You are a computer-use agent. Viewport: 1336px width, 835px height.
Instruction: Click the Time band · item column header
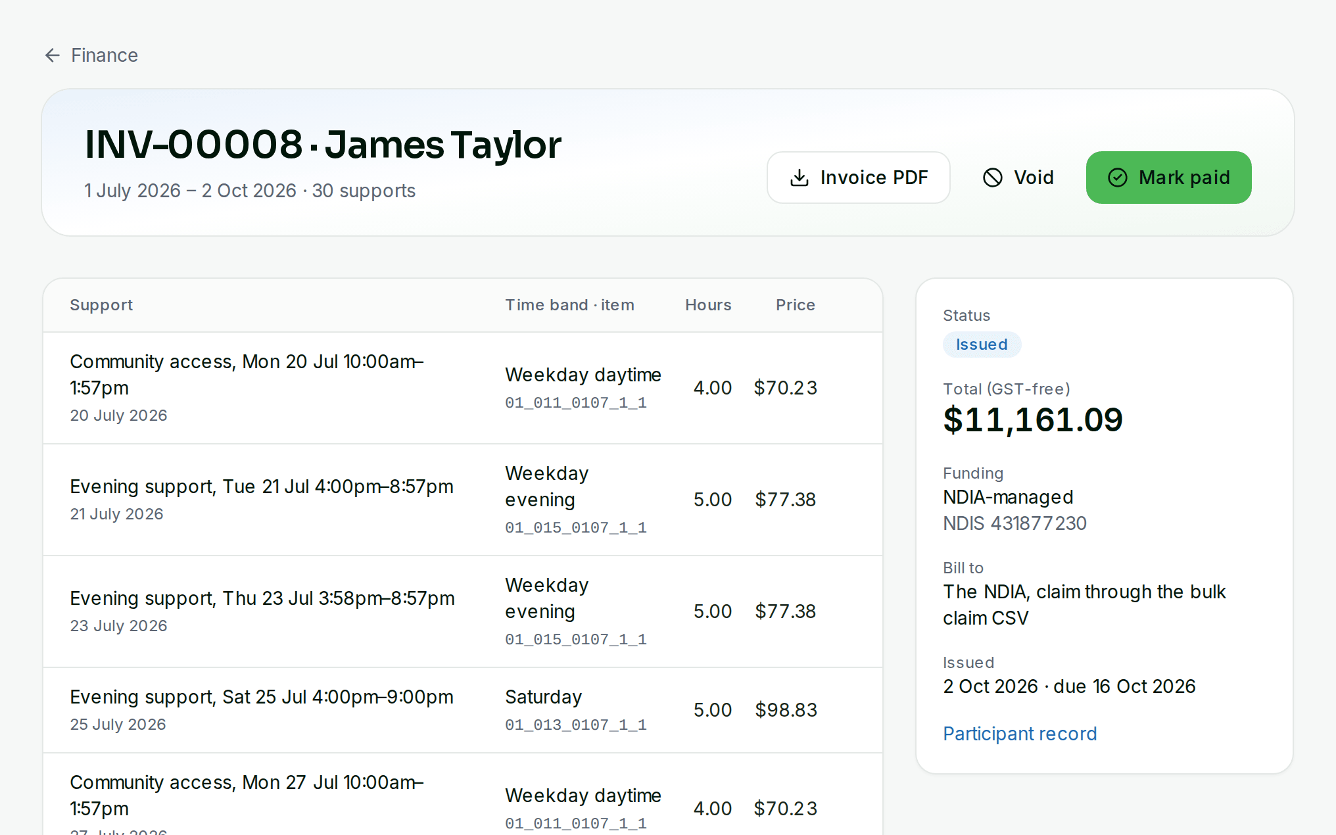coord(569,305)
